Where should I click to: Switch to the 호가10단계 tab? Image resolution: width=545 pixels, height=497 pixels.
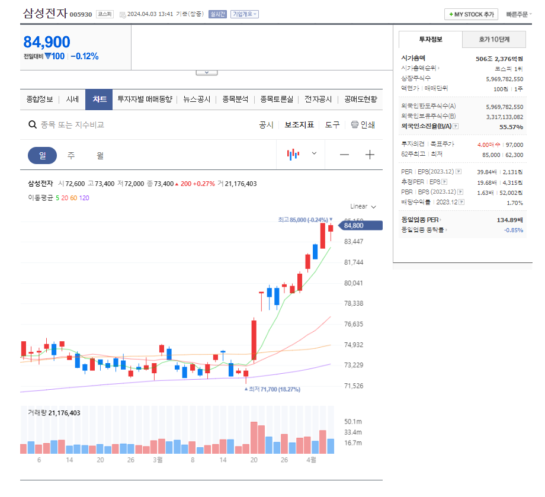494,39
